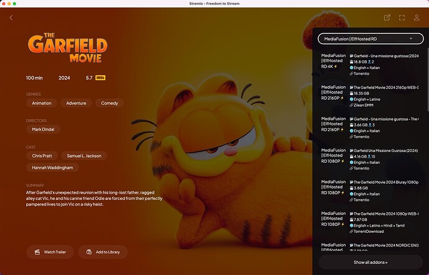The width and height of the screenshot is (429, 275).
Task: Click the Zilean DMM source label
Action: click(x=363, y=105)
